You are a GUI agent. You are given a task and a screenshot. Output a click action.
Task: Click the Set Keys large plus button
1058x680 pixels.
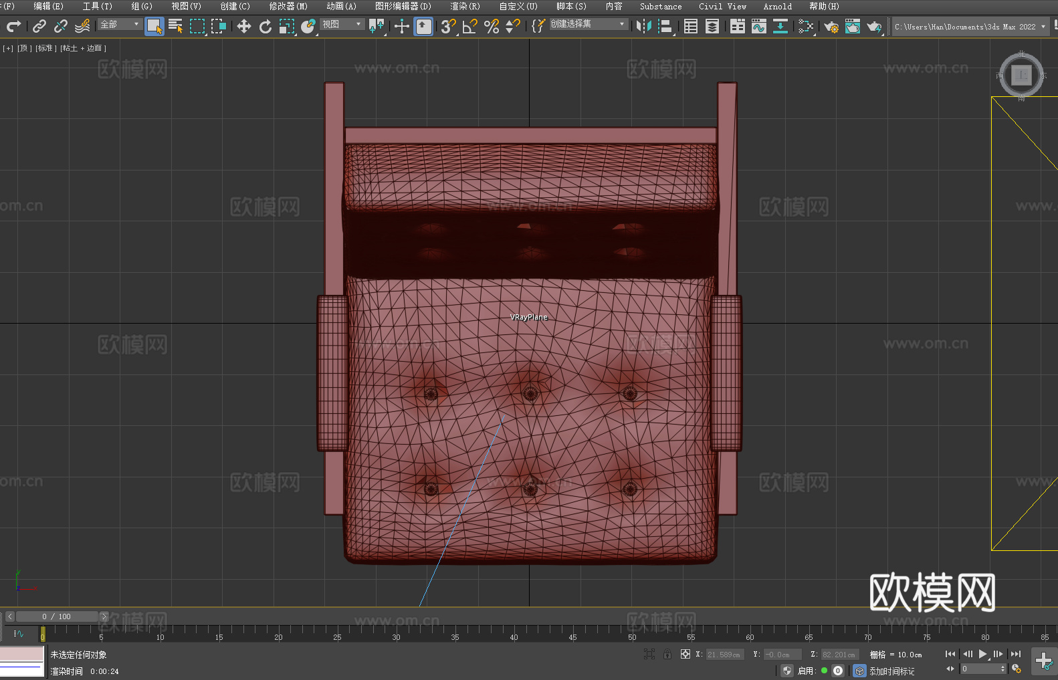pyautogui.click(x=1044, y=661)
